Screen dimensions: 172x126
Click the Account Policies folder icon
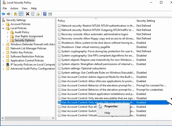coord(8,24)
